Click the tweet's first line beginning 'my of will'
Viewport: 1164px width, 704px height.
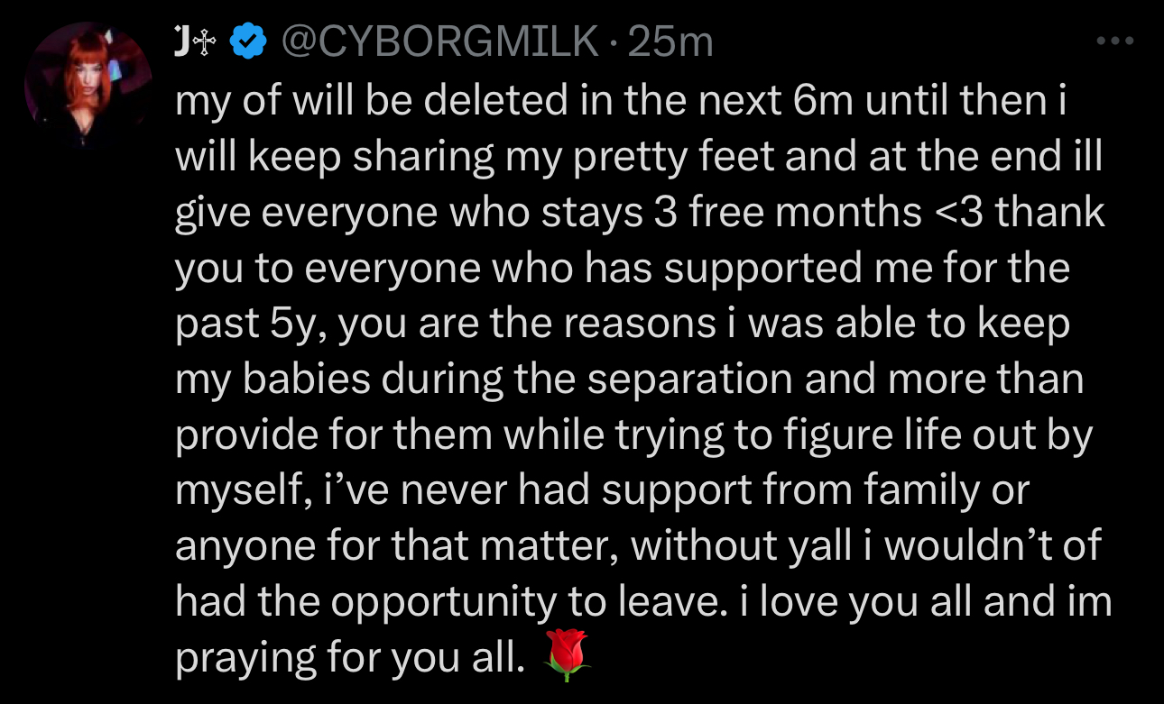[622, 100]
